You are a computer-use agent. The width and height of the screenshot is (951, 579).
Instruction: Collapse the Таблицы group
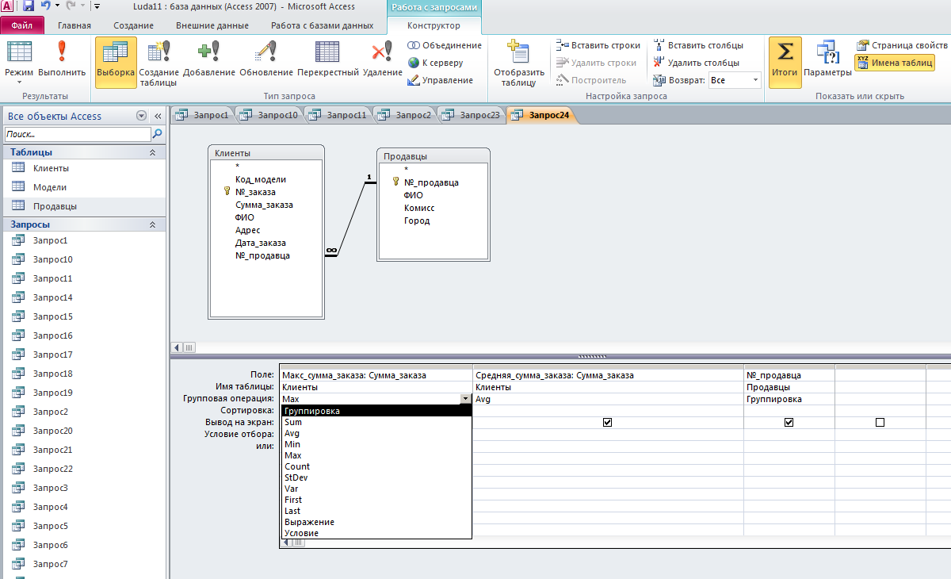153,152
